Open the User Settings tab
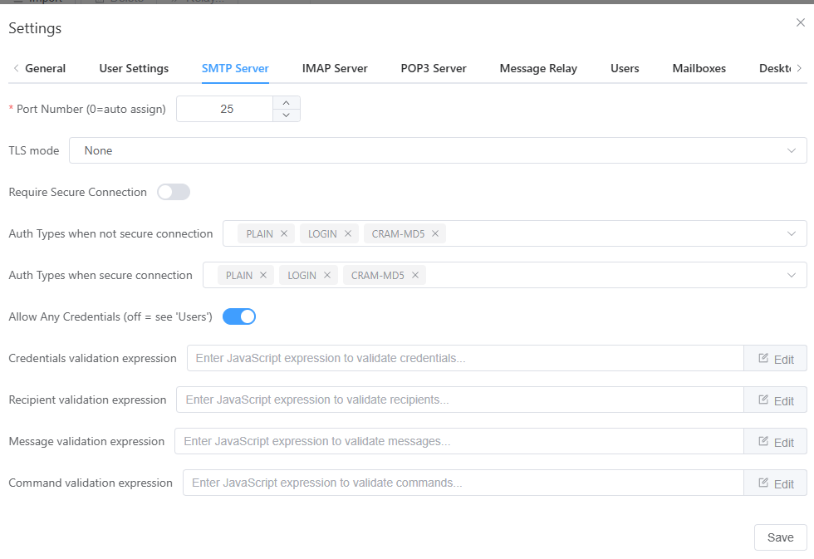 pos(134,68)
